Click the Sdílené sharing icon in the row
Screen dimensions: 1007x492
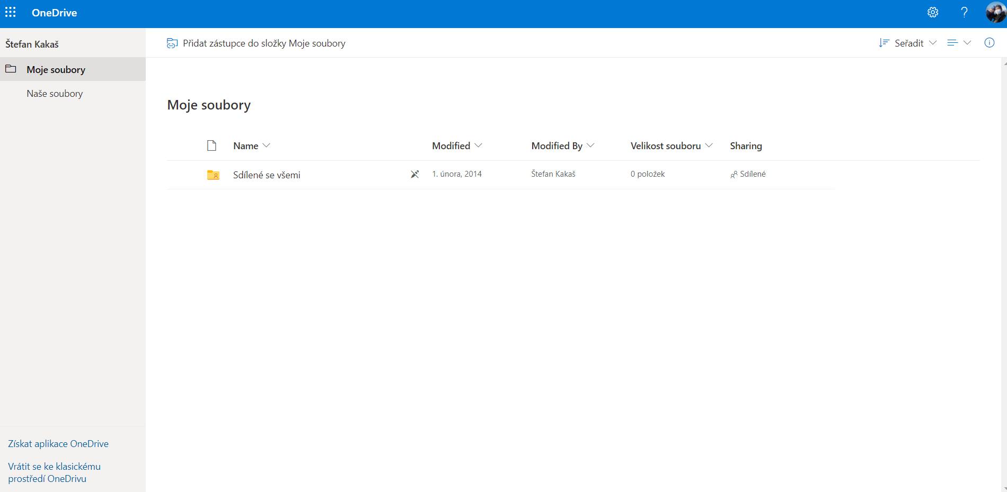(x=735, y=174)
